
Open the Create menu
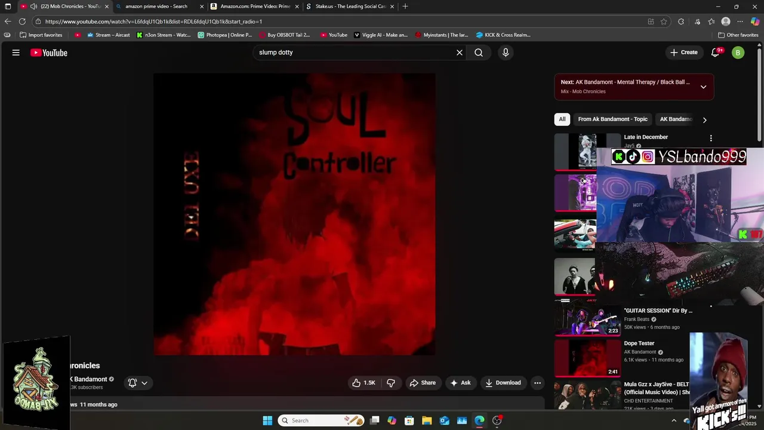pyautogui.click(x=684, y=53)
